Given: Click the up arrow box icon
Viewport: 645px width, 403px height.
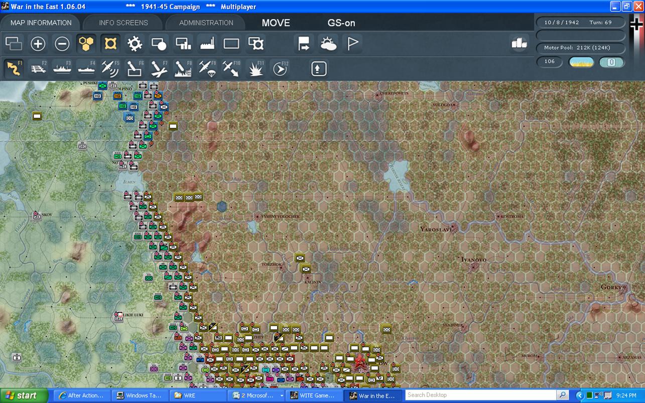Looking at the screenshot, I should point(319,68).
